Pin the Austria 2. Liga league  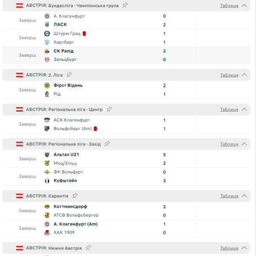pyautogui.click(x=69, y=75)
